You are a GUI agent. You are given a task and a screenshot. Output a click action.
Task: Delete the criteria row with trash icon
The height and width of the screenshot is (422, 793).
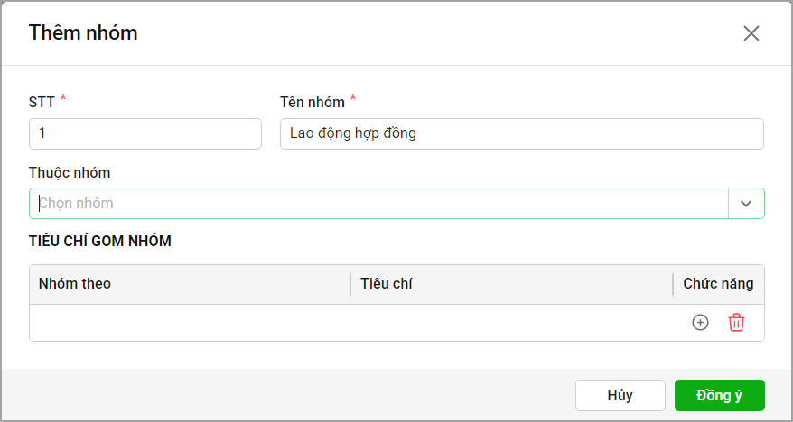tap(736, 323)
